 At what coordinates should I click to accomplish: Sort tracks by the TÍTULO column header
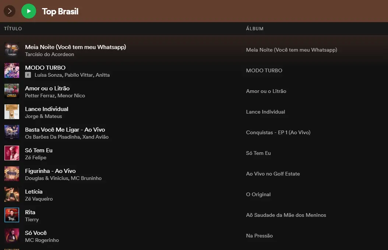pos(13,29)
